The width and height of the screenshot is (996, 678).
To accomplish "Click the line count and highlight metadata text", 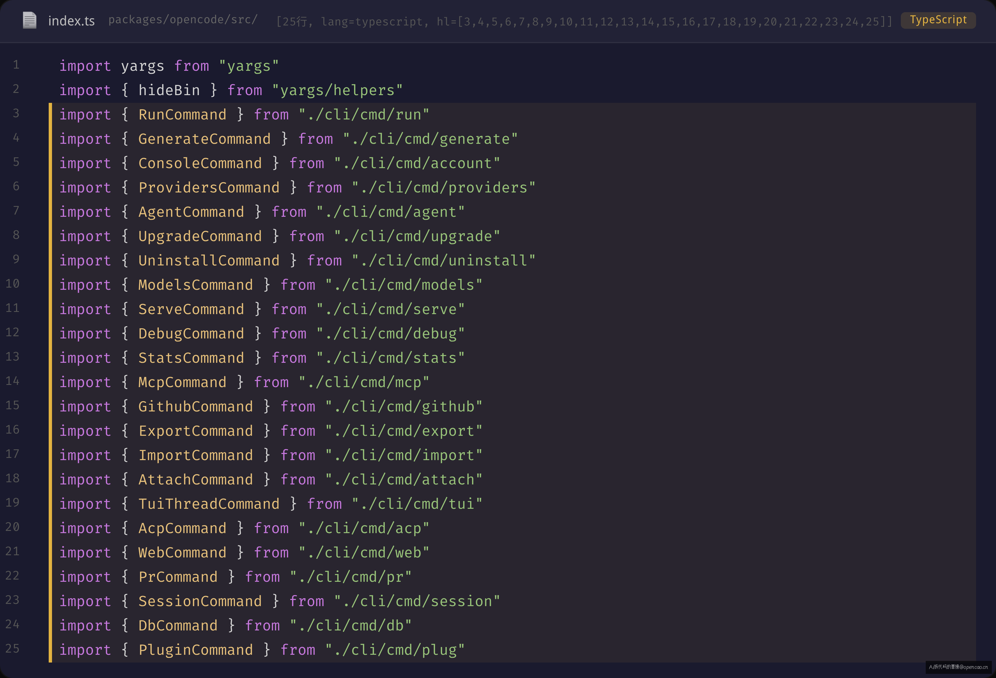I will tap(584, 21).
